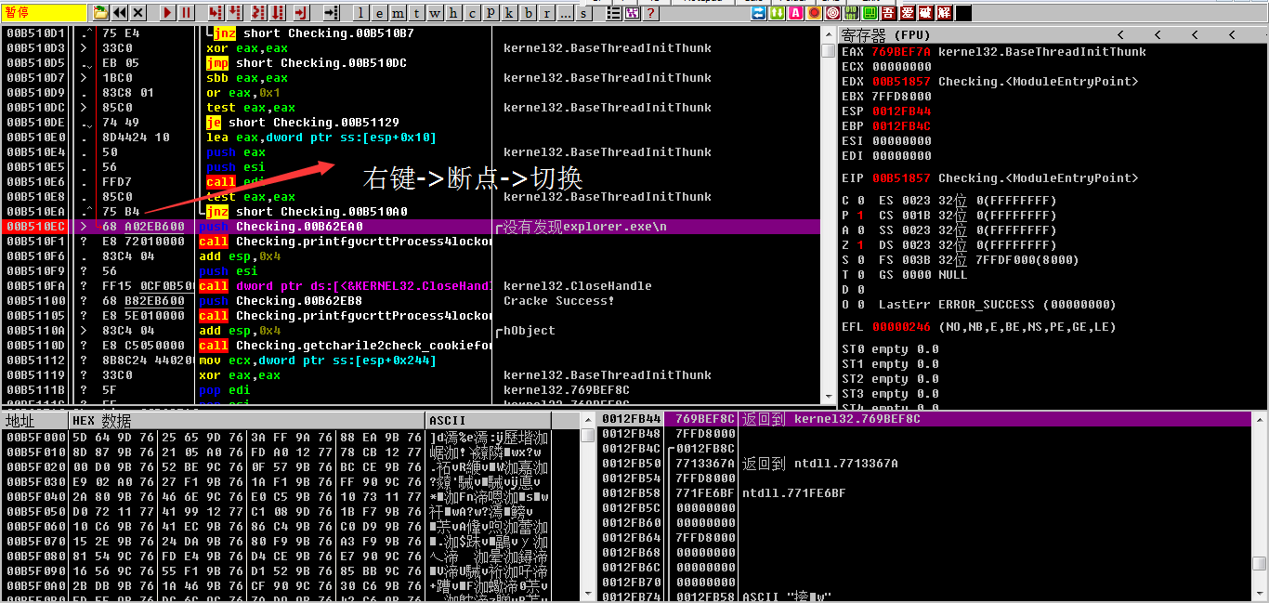Select 'lea eax,dword ptr ss:[esp+0x10]' instruction
Viewport: 1269px width, 603px height.
click(321, 137)
